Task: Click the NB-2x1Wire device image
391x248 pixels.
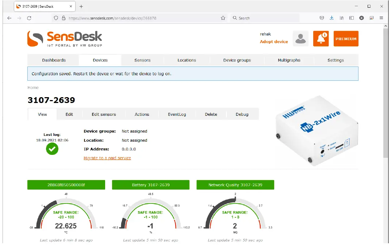Action: pos(317,130)
